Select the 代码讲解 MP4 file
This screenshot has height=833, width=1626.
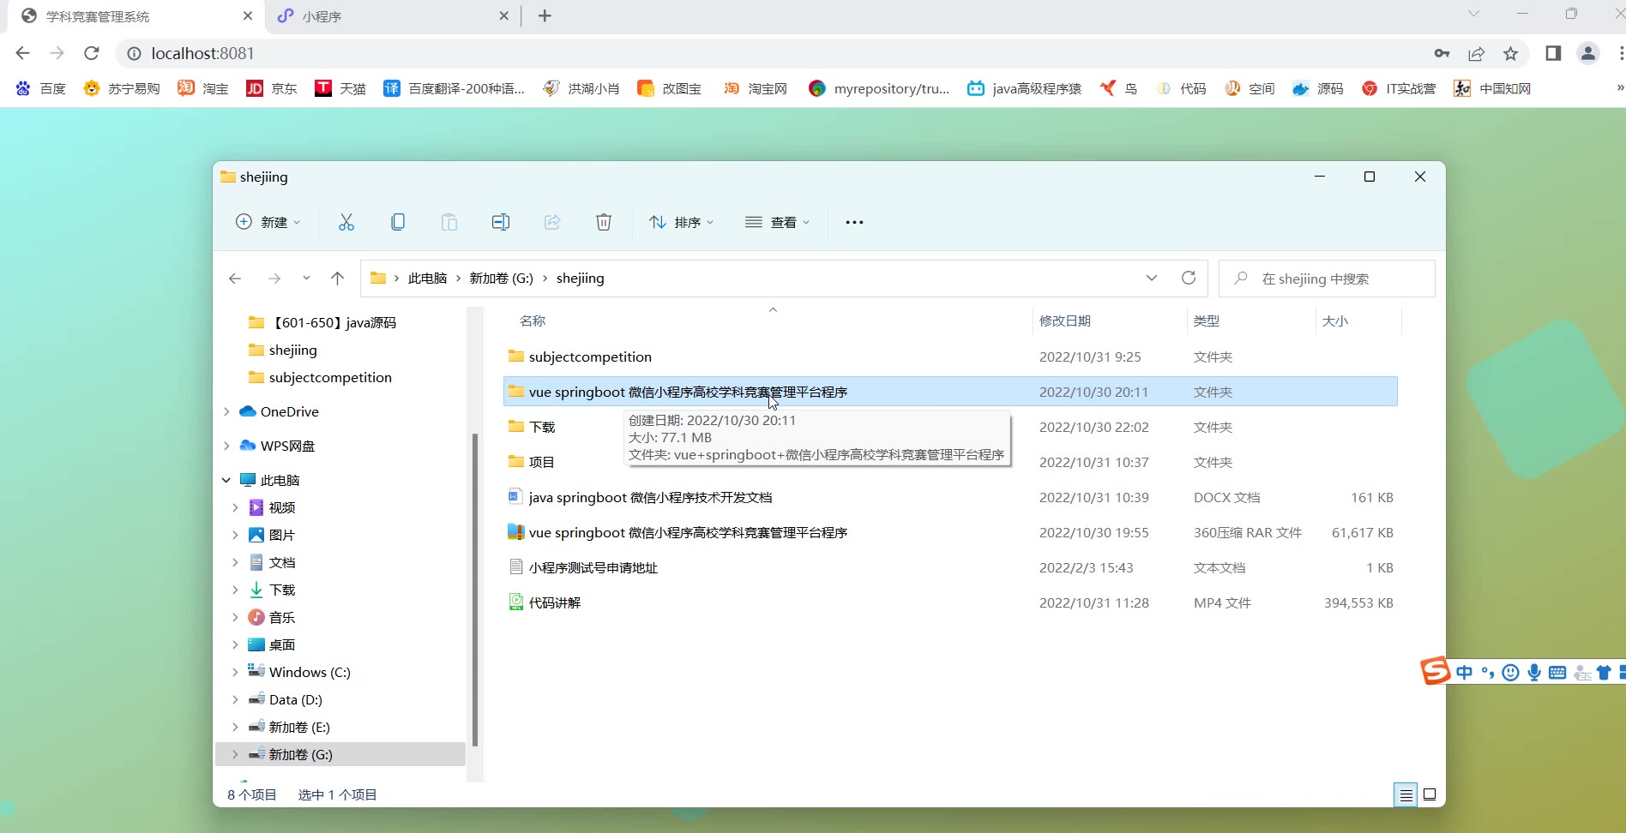950,602
